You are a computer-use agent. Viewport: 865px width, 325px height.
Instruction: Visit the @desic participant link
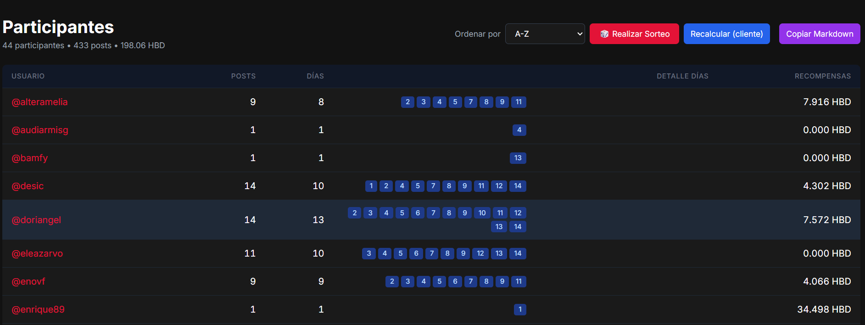(28, 186)
